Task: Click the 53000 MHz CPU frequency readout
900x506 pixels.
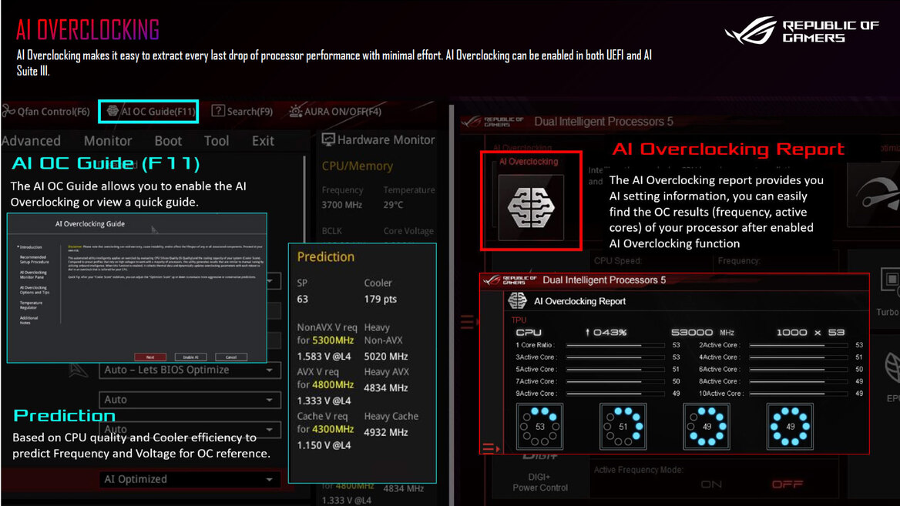Action: pyautogui.click(x=703, y=332)
